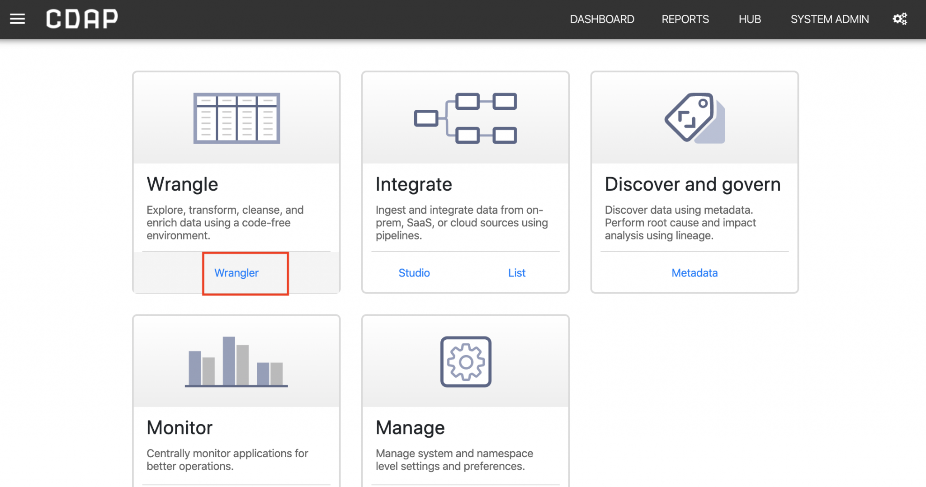Go to the Dashboard menu item
The height and width of the screenshot is (487, 926).
click(602, 19)
